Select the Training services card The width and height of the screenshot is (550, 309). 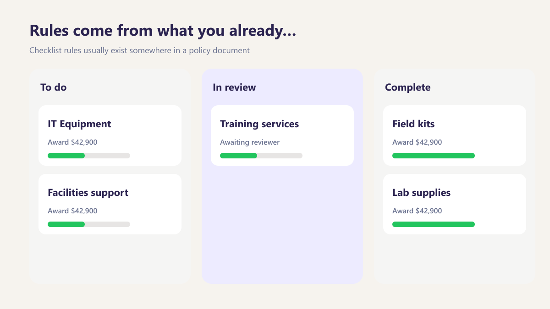tap(282, 136)
